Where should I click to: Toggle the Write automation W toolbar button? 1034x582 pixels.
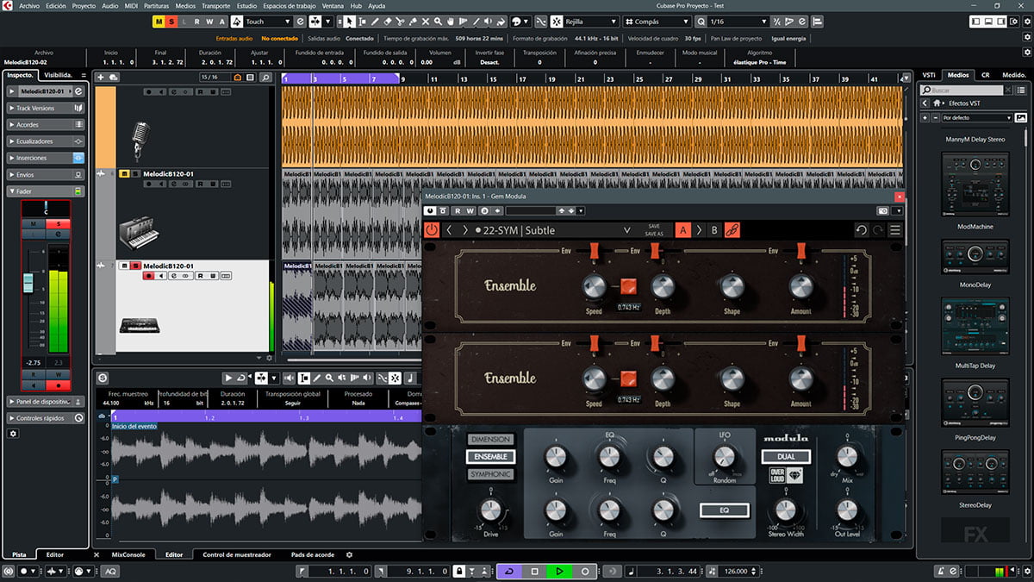point(209,21)
